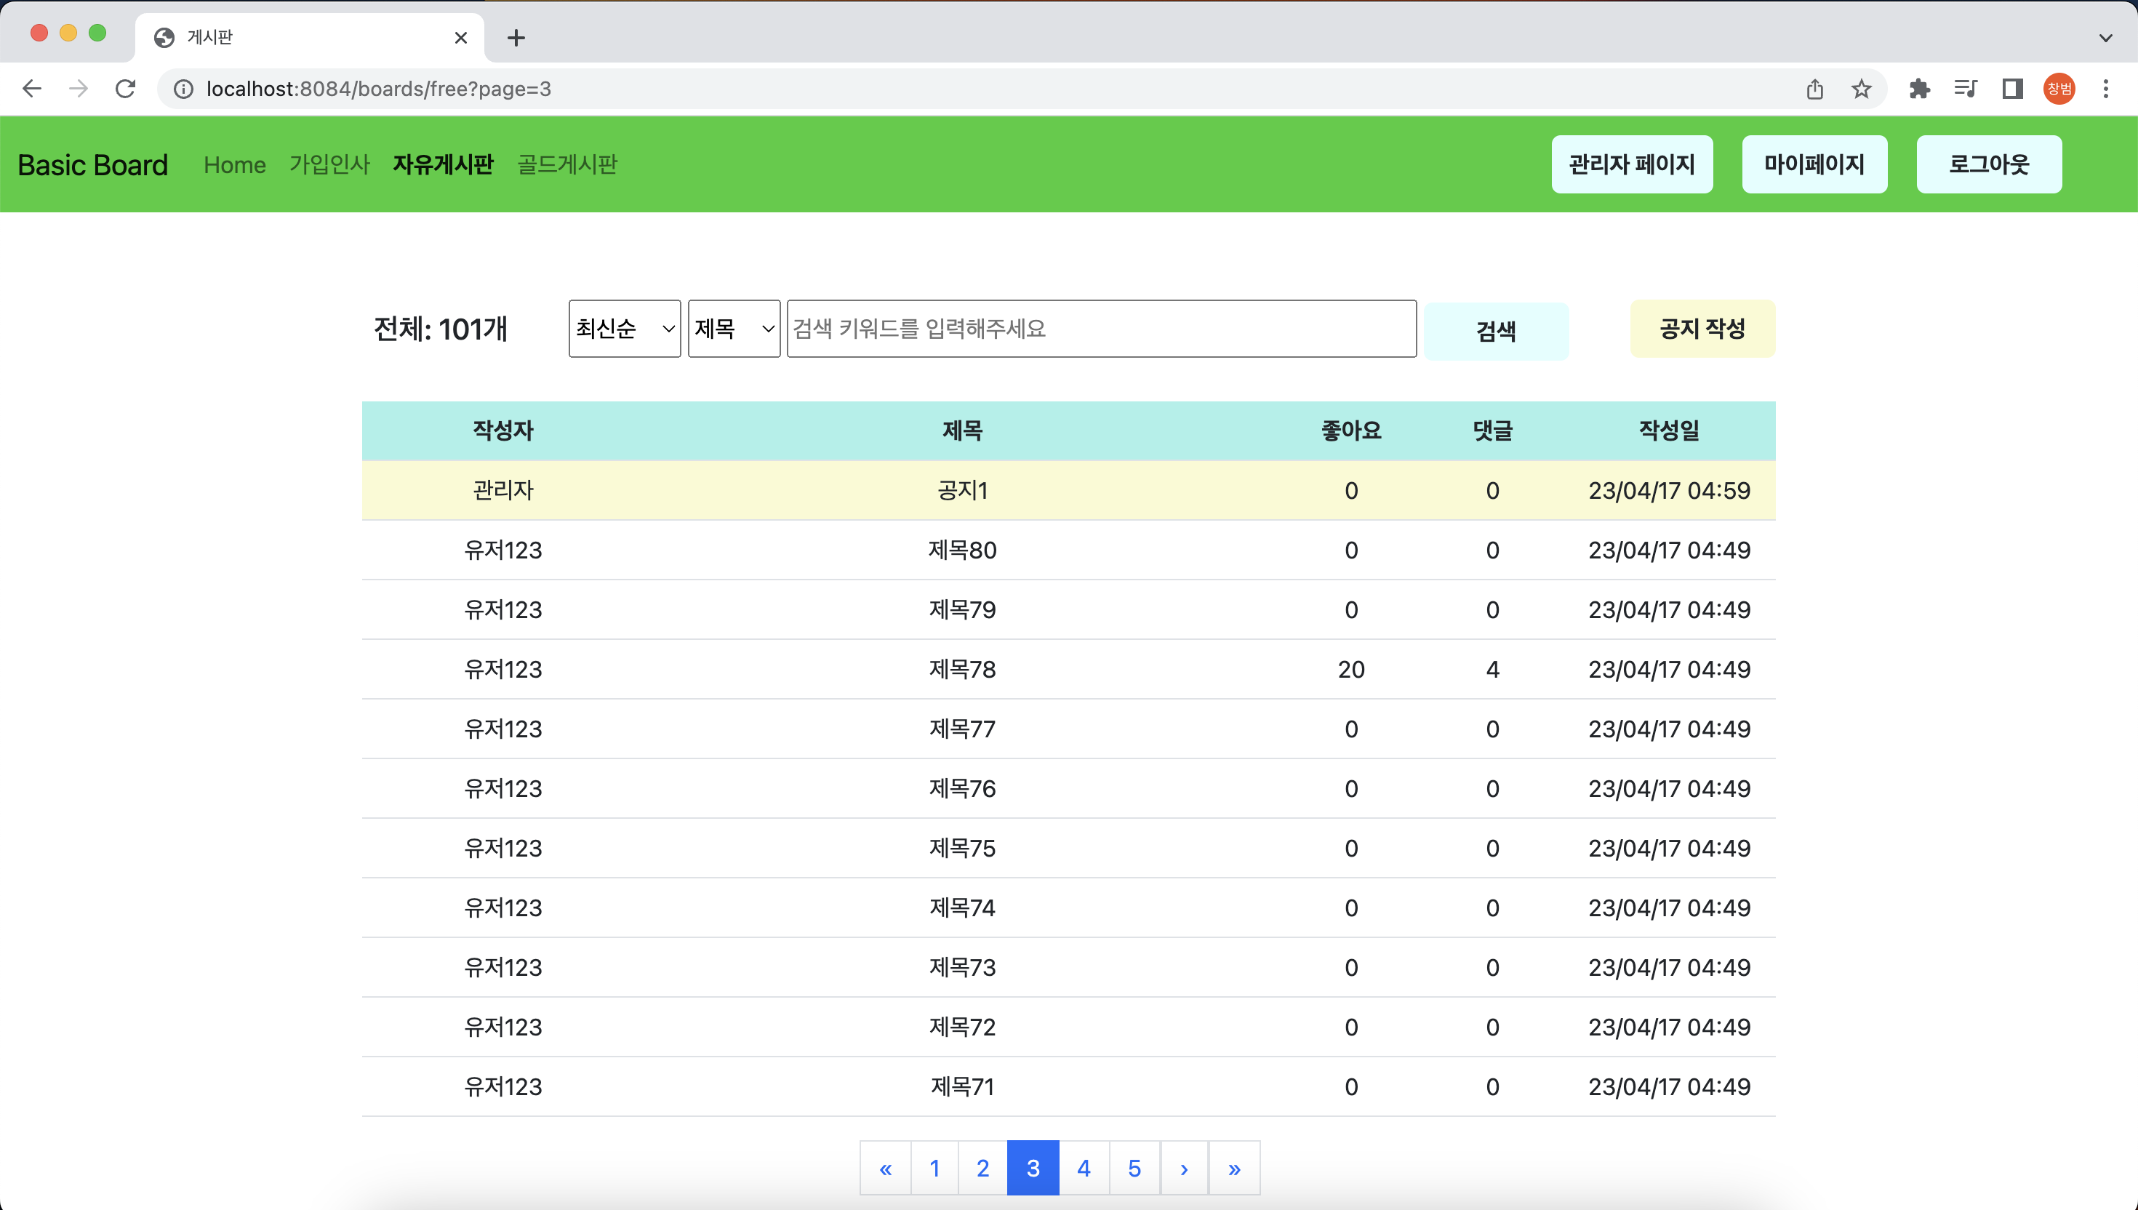The width and height of the screenshot is (2138, 1210).
Task: View the site information icon
Action: tap(184, 89)
